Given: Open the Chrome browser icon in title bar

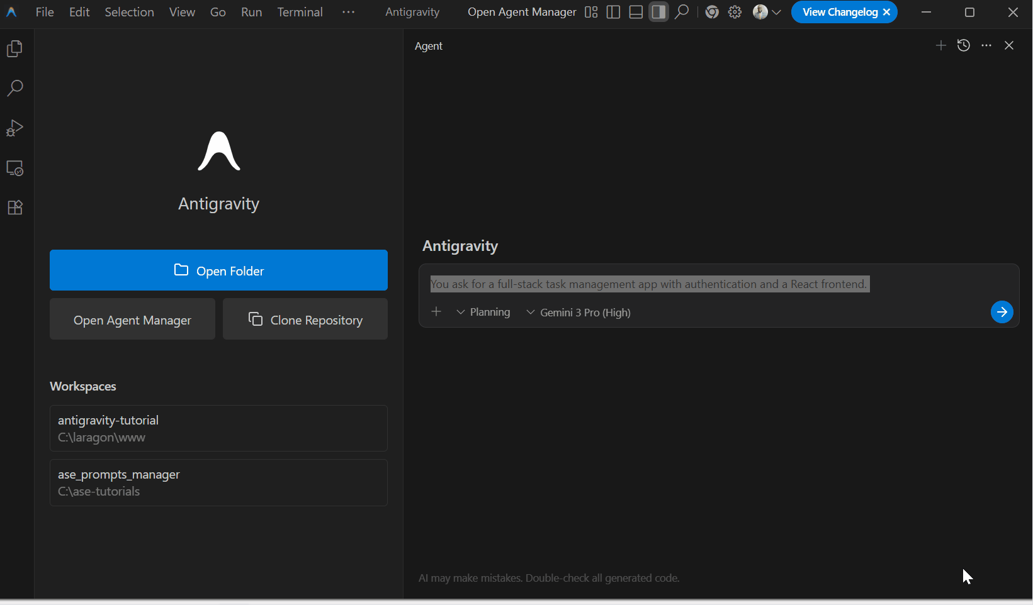Looking at the screenshot, I should pos(712,12).
